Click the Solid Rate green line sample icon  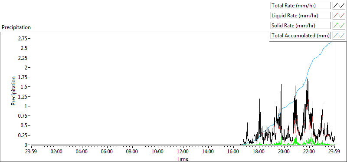pyautogui.click(x=339, y=26)
